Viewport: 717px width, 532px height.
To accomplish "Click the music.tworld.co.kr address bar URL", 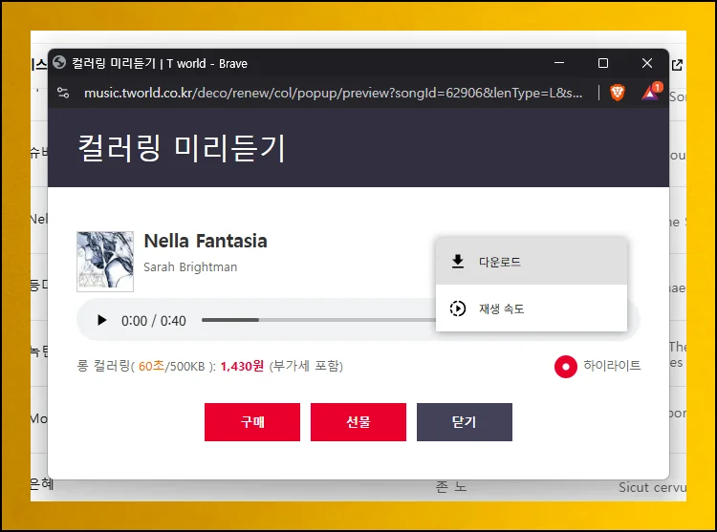I will (334, 94).
